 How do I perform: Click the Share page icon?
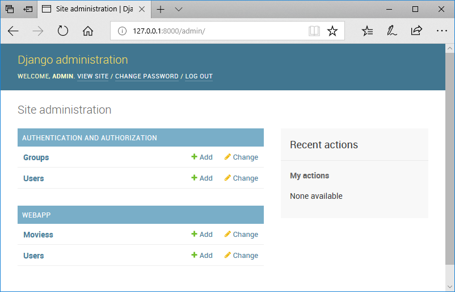tap(416, 31)
